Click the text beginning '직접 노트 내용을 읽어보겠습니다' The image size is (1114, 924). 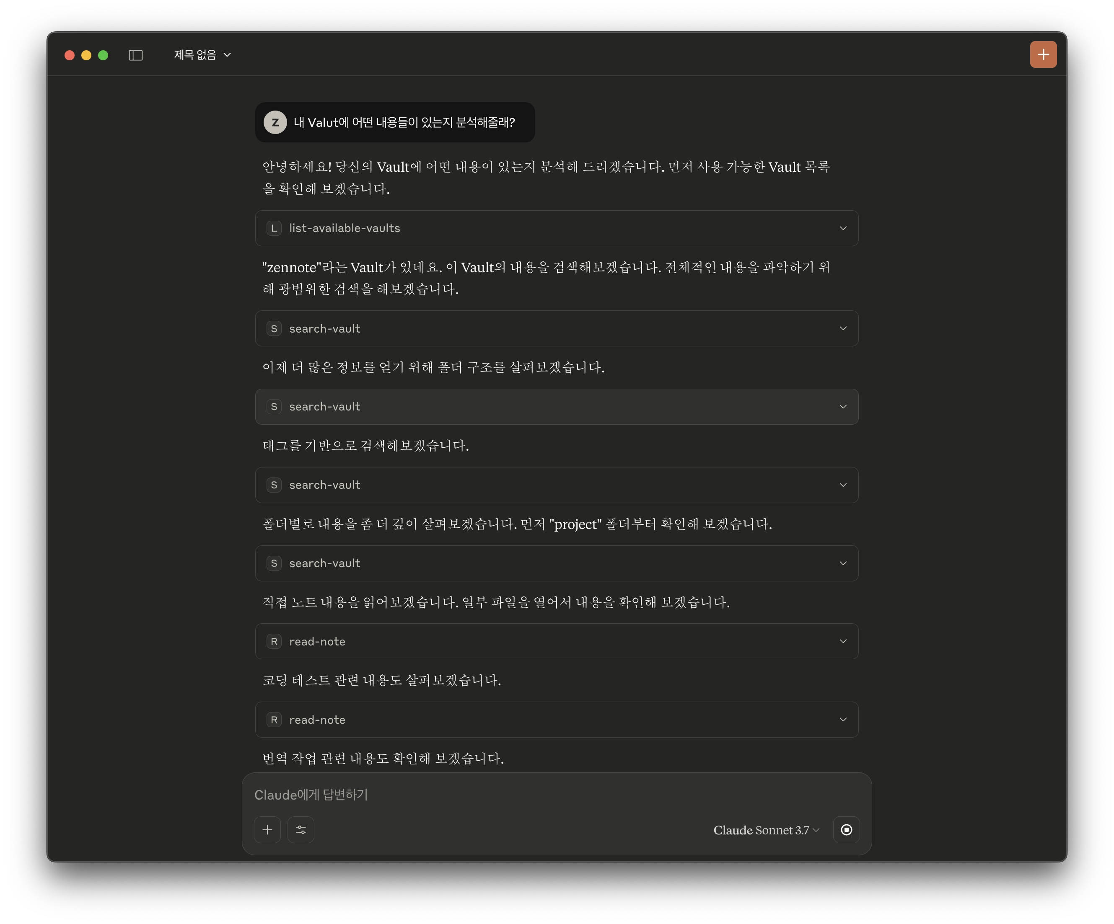pos(496,602)
